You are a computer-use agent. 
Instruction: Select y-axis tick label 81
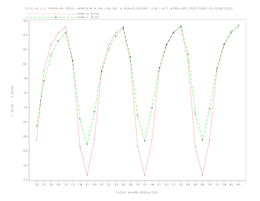[x=25, y=64]
